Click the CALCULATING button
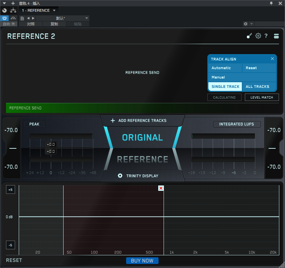The width and height of the screenshot is (285, 268). point(224,97)
